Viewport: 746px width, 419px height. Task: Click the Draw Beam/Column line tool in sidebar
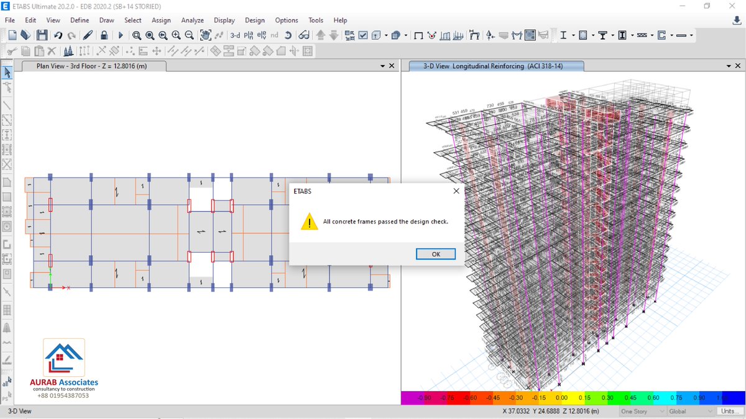(7, 104)
